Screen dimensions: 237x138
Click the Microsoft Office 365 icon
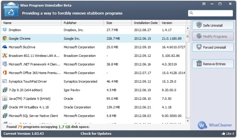coord(5,73)
